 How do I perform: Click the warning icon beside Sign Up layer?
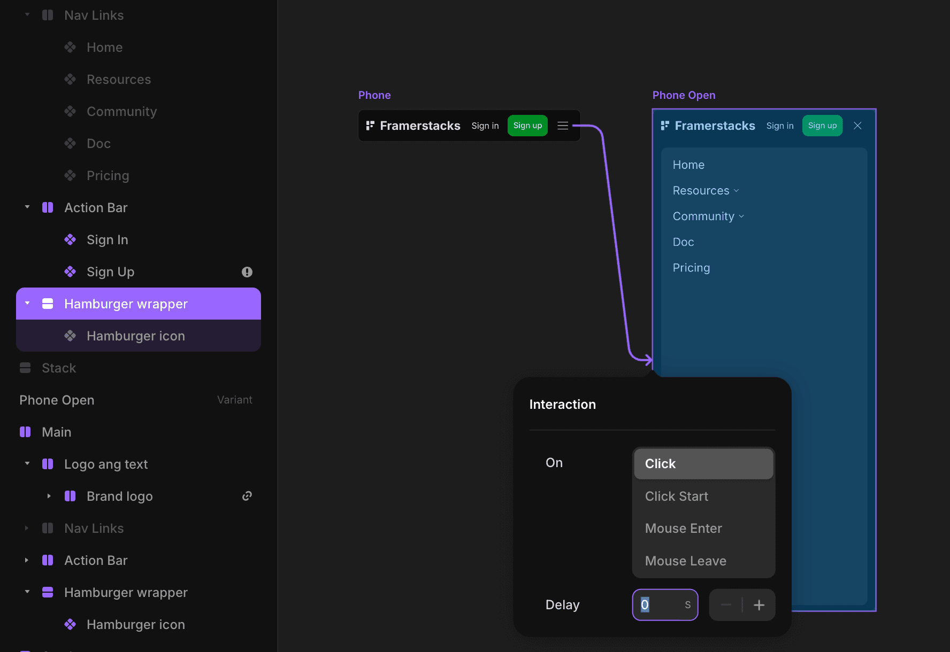[x=247, y=271]
